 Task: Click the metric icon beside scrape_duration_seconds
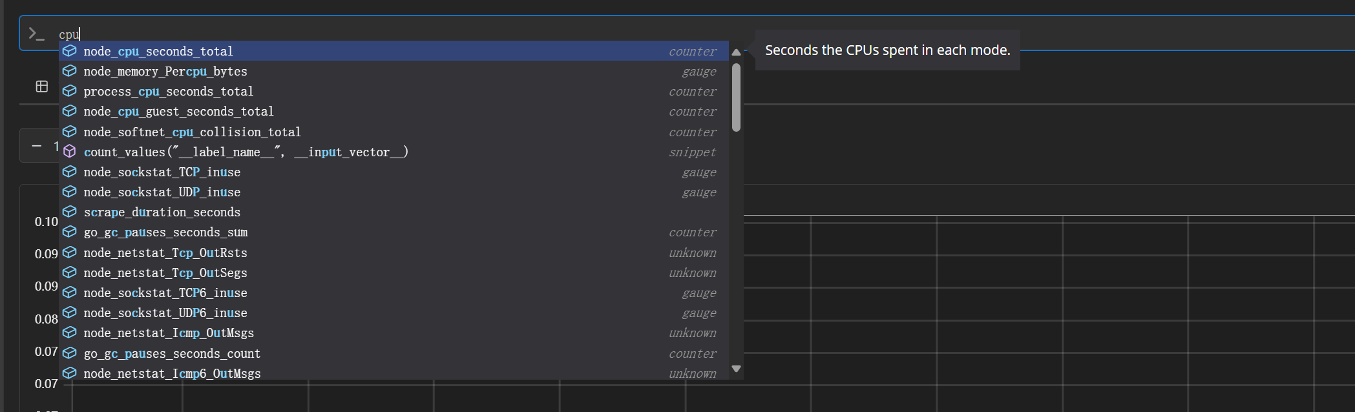70,212
